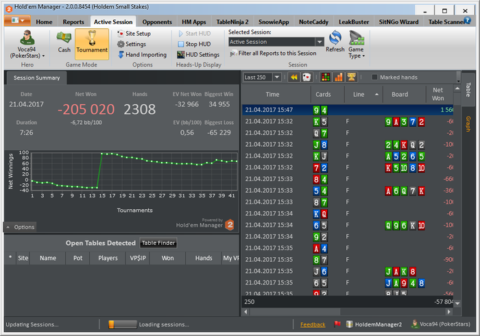Open the Reports tab
This screenshot has width=480, height=336.
pos(73,22)
